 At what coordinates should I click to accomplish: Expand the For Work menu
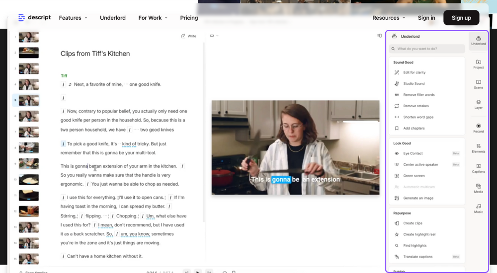pos(153,18)
